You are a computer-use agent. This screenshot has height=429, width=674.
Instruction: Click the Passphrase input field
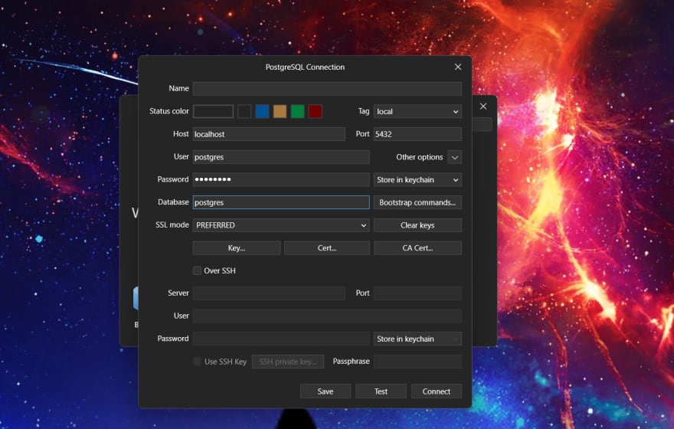[417, 362]
